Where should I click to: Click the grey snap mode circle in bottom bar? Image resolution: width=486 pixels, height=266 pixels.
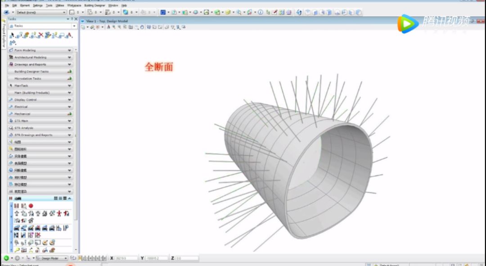pyautogui.click(x=18, y=258)
